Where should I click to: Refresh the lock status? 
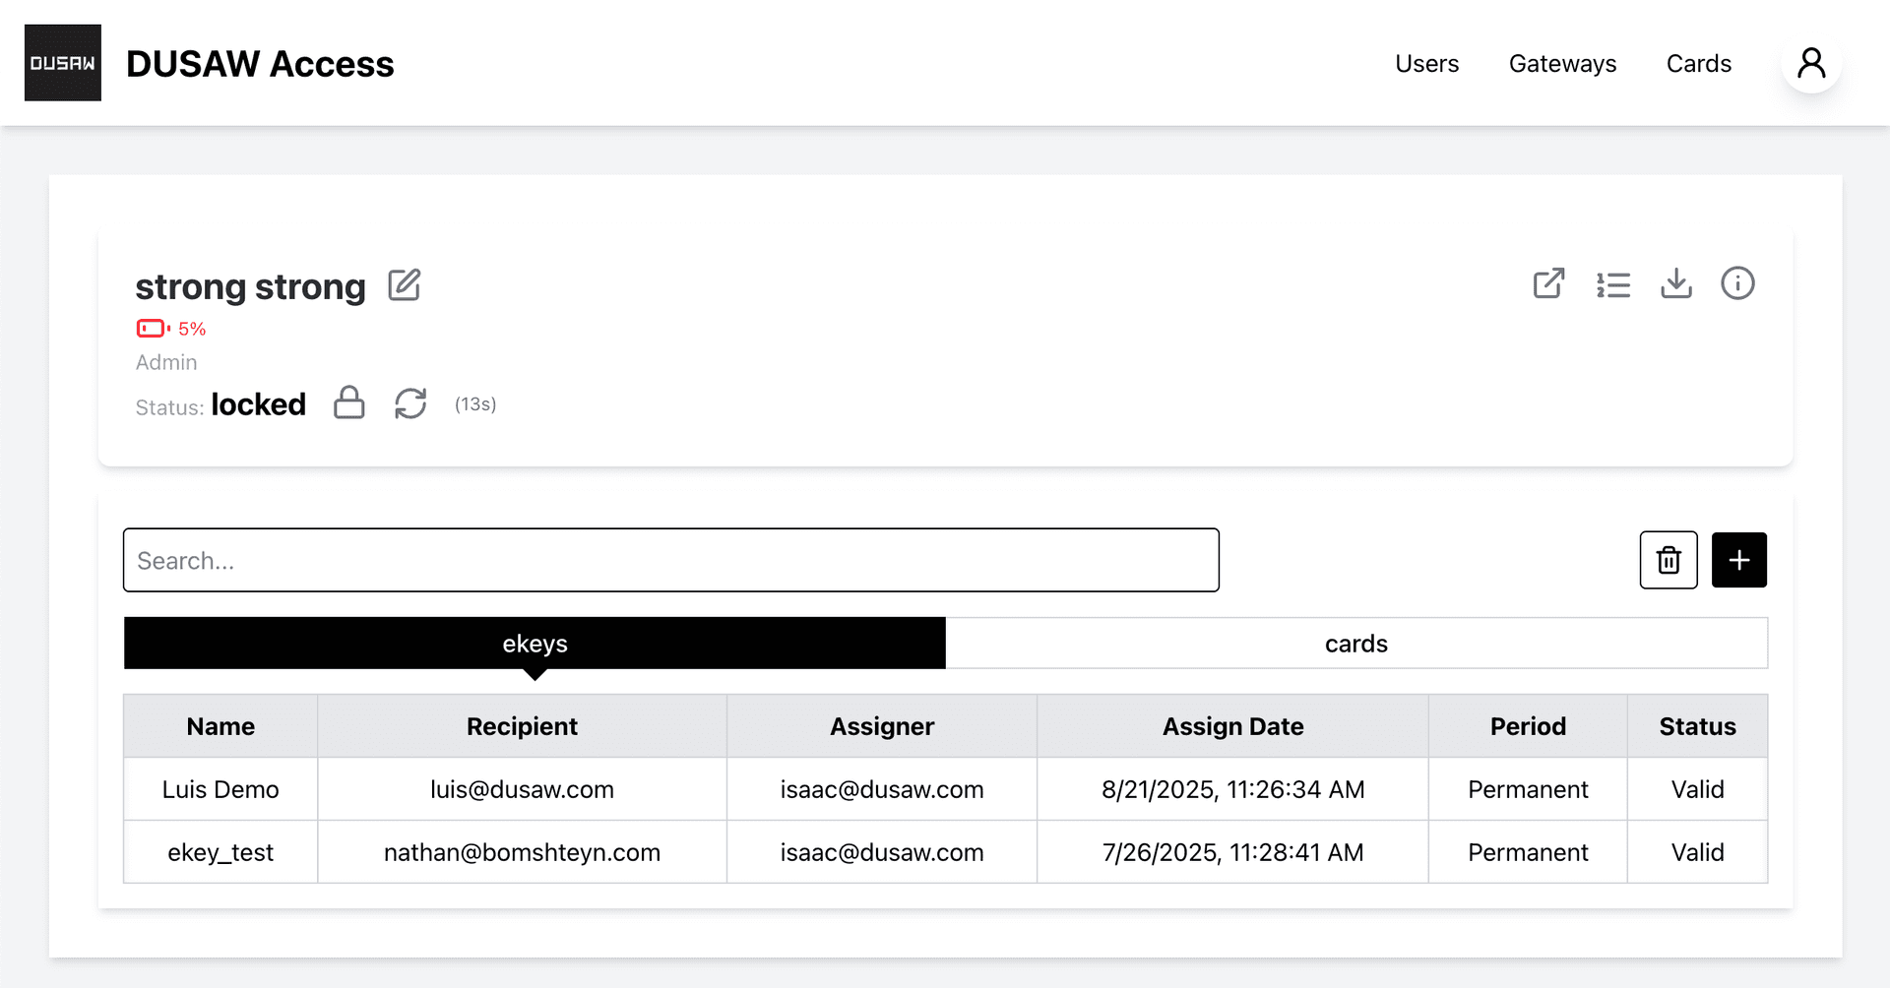410,402
